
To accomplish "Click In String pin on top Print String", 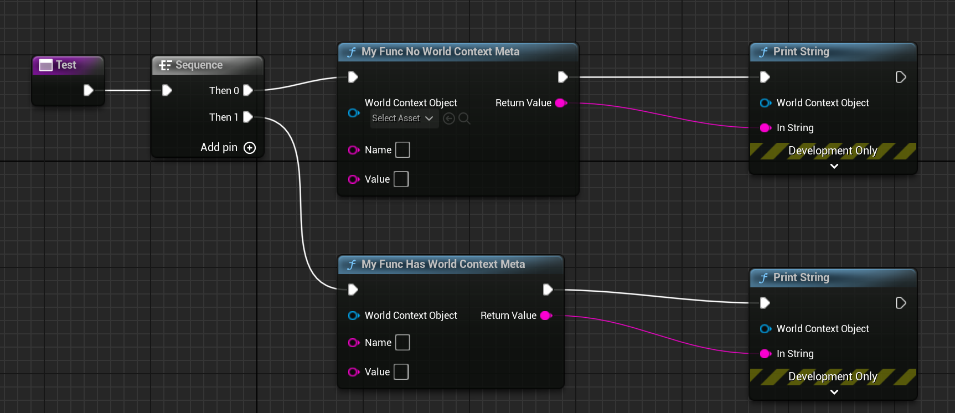I will pyautogui.click(x=766, y=128).
